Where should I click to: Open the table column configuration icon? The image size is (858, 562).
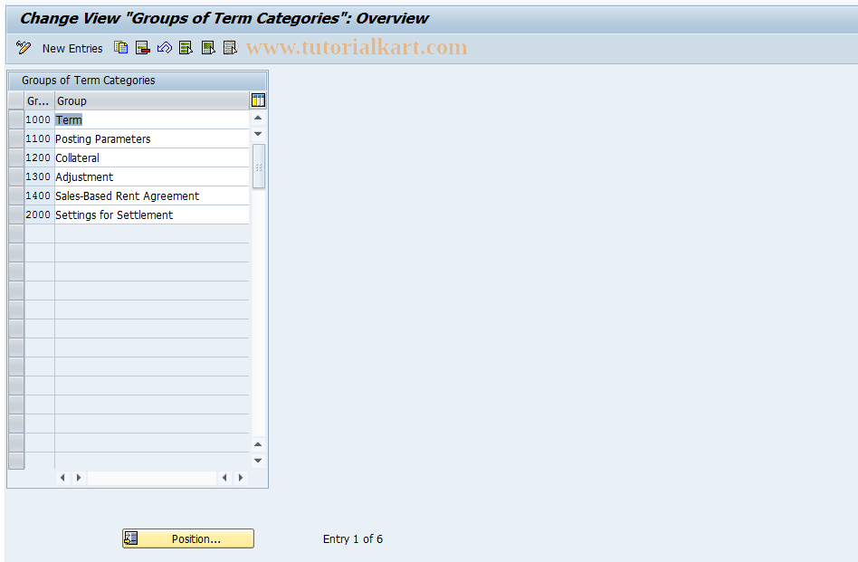(x=258, y=100)
